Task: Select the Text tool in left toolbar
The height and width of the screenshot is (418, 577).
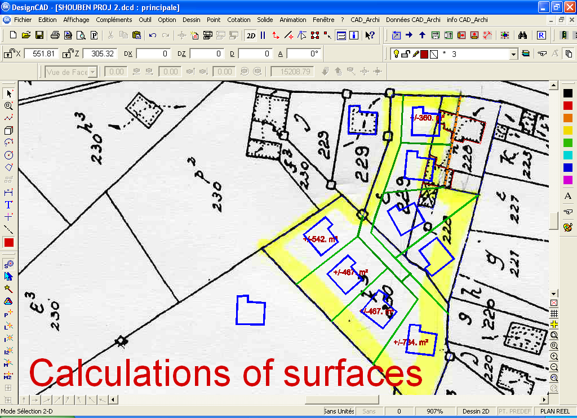Action: tap(8, 204)
